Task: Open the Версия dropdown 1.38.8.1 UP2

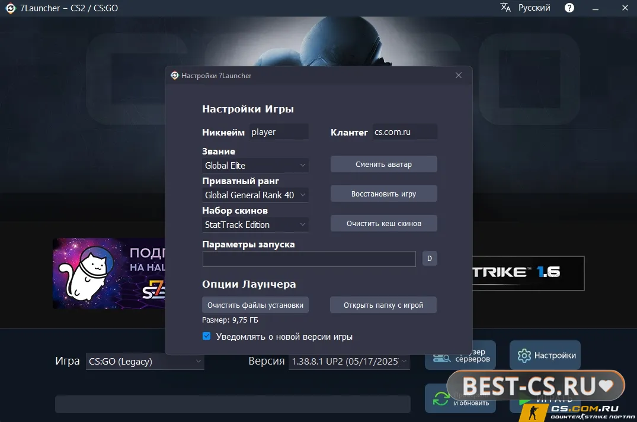Action: (x=349, y=362)
